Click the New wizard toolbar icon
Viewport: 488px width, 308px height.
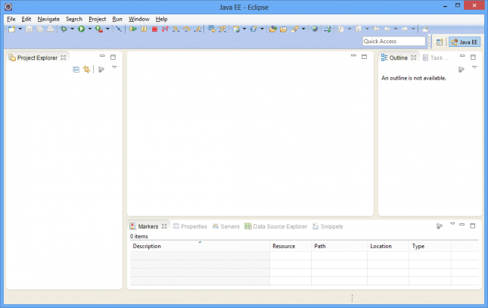[x=12, y=30]
